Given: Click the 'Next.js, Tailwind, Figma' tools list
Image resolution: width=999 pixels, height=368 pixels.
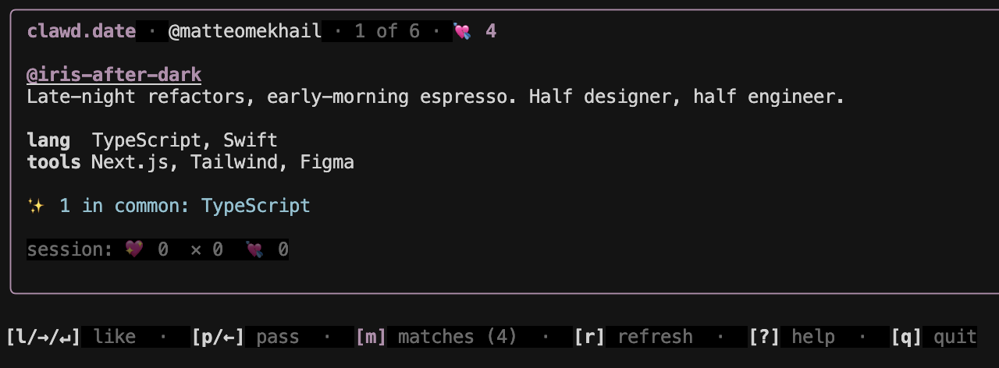Looking at the screenshot, I should [222, 162].
